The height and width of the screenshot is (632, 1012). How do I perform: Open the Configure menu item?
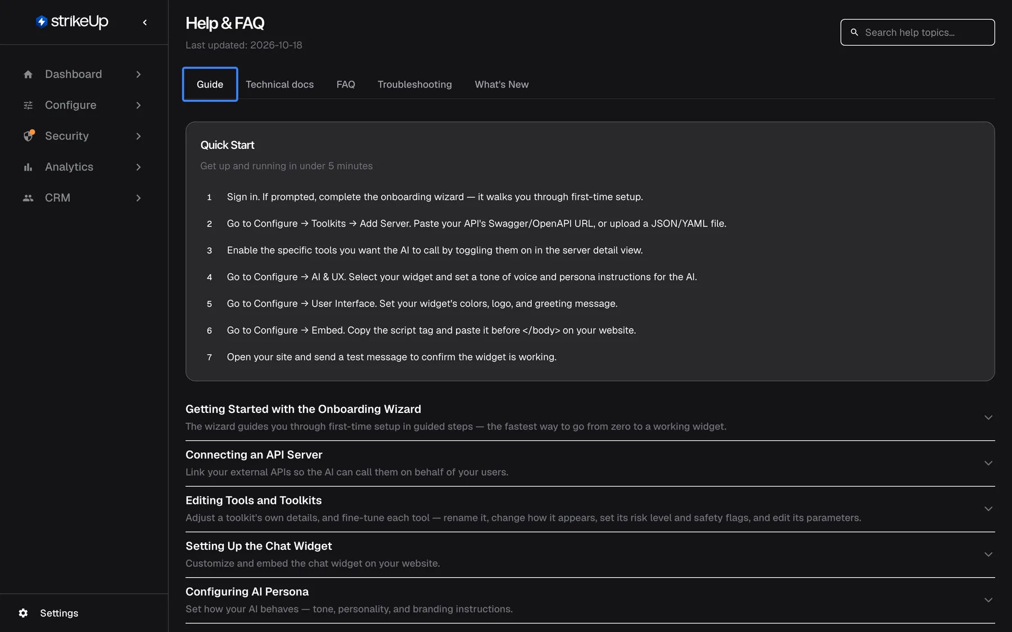[83, 105]
